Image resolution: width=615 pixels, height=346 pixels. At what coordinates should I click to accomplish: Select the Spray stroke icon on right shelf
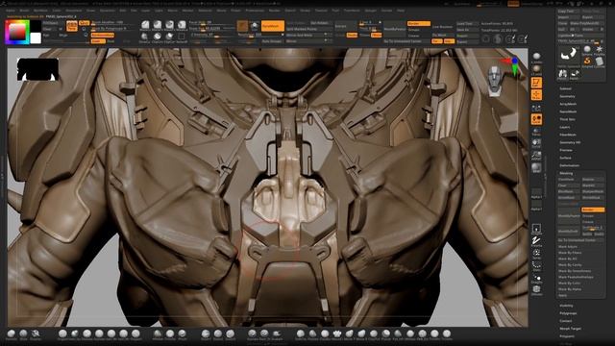[x=536, y=254]
